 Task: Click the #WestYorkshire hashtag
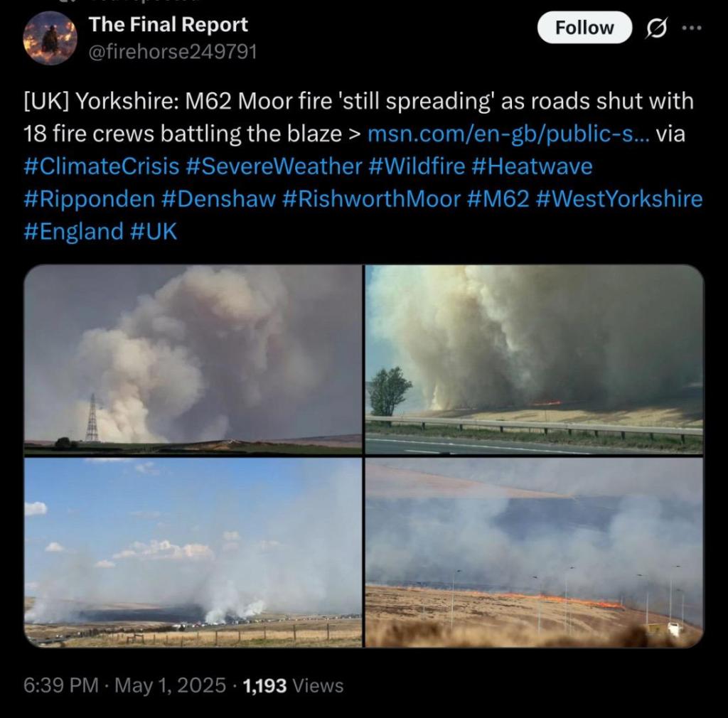click(619, 198)
